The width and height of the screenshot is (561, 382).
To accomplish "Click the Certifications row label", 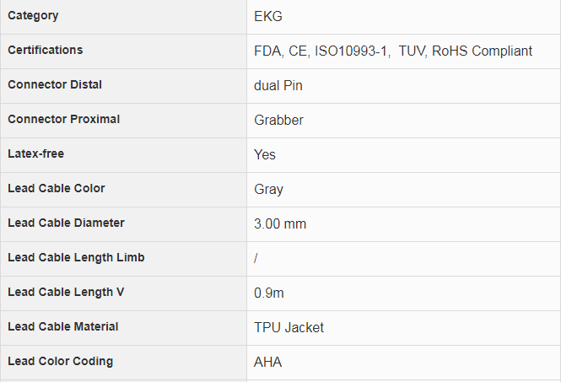I will click(46, 51).
